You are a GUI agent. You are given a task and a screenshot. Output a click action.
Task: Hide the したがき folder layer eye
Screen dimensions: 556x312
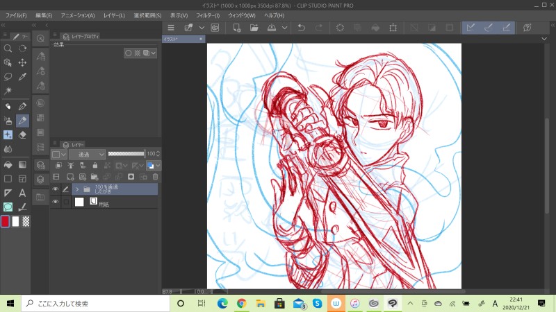pyautogui.click(x=56, y=189)
